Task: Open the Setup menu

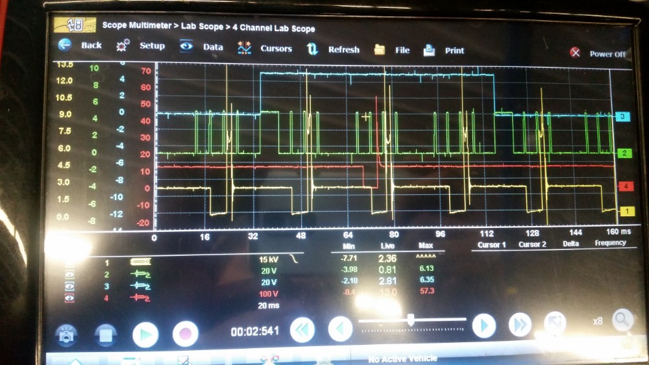Action: [140, 46]
